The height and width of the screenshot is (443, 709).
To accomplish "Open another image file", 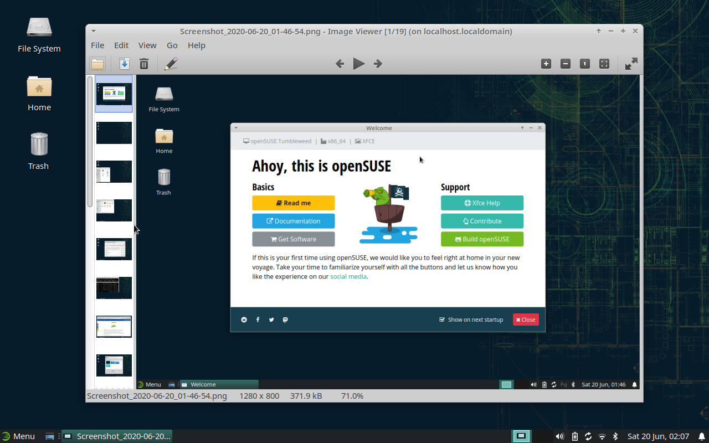I will pos(97,63).
